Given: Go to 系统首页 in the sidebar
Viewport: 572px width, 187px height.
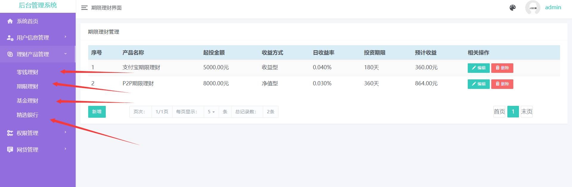Looking at the screenshot, I should (27, 21).
